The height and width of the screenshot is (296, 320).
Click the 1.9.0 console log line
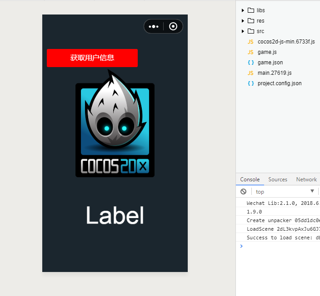(278, 212)
